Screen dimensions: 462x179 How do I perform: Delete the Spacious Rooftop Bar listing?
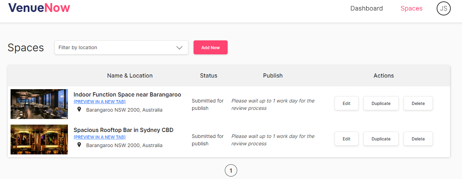coord(418,139)
